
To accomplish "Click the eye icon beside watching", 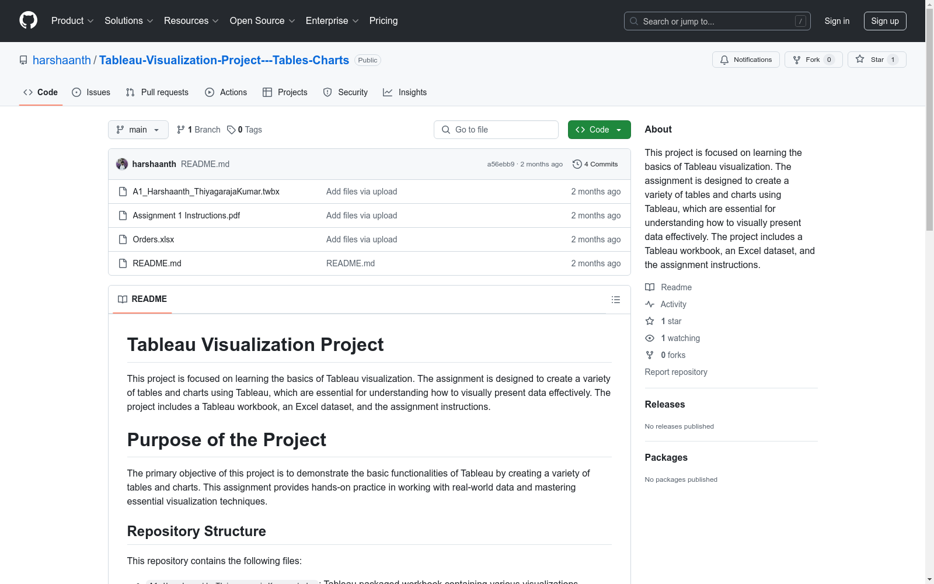I will click(650, 338).
